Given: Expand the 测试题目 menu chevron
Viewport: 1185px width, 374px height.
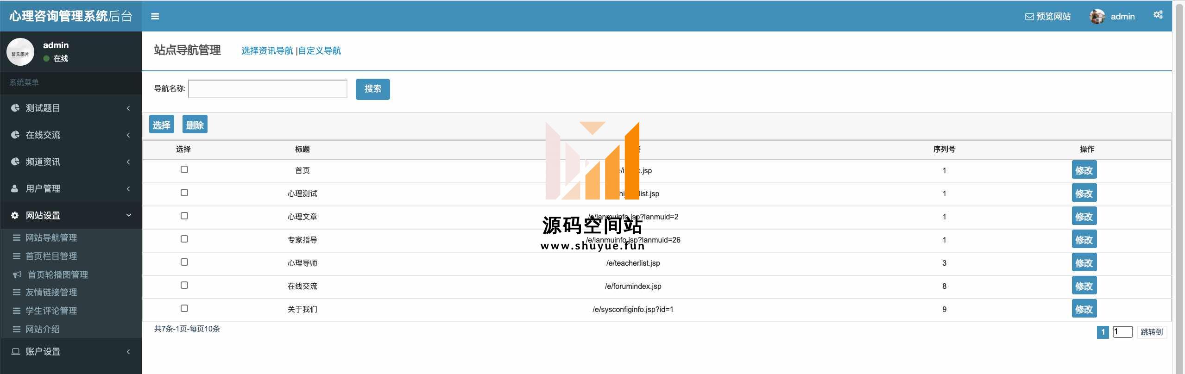Looking at the screenshot, I should click(128, 108).
